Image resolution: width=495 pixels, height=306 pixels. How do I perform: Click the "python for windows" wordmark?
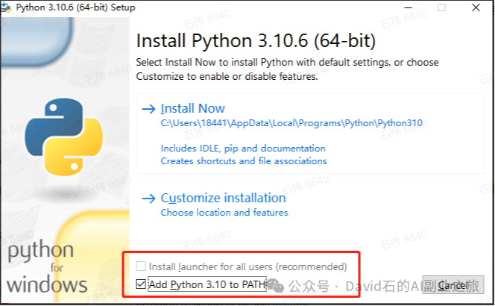47,267
